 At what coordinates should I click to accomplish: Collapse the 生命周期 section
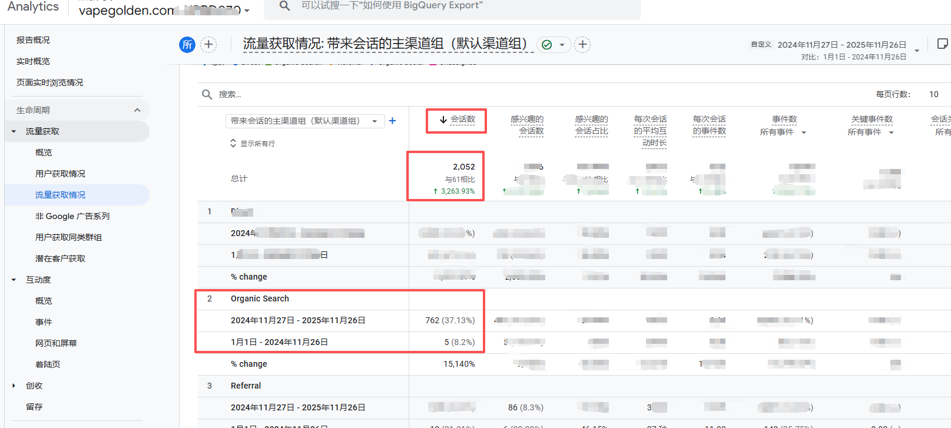[137, 110]
